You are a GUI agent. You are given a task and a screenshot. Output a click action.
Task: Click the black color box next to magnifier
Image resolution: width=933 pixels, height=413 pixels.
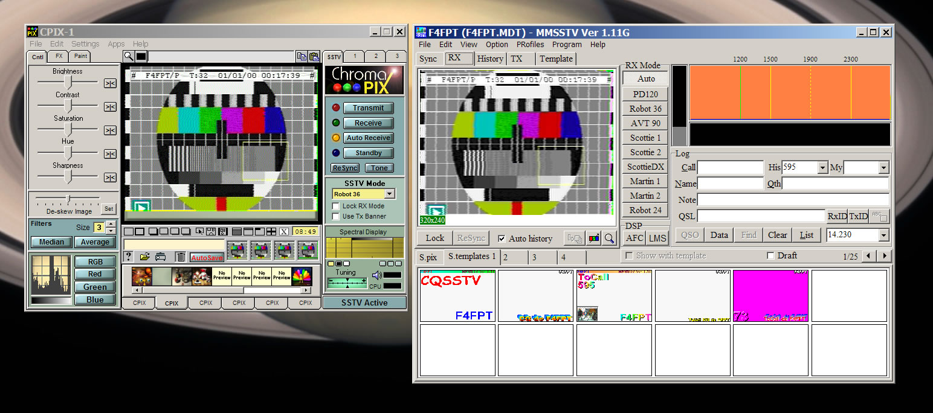coord(141,56)
